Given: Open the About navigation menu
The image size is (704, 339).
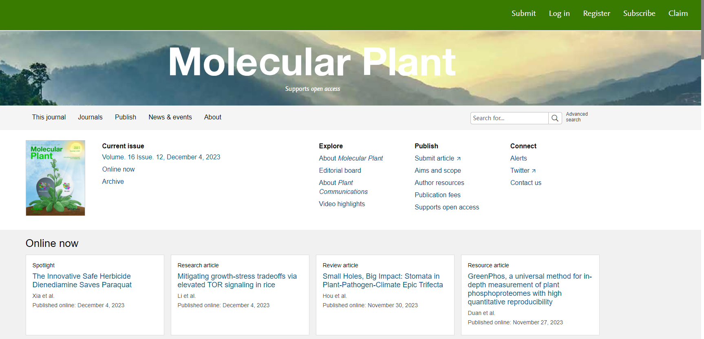Looking at the screenshot, I should point(212,117).
